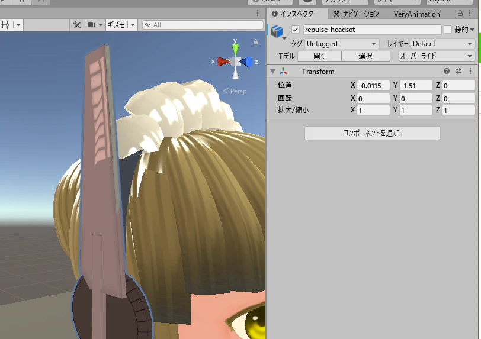Image resolution: width=481 pixels, height=339 pixels.
Task: Switch to the VeryAnimation tab
Action: (416, 14)
